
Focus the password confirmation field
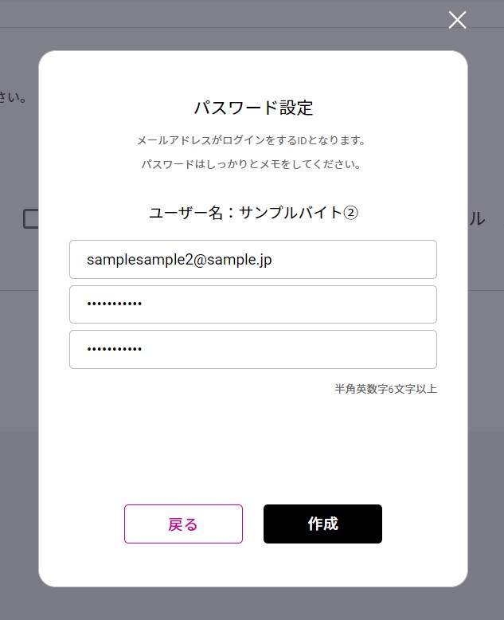pyautogui.click(x=253, y=350)
